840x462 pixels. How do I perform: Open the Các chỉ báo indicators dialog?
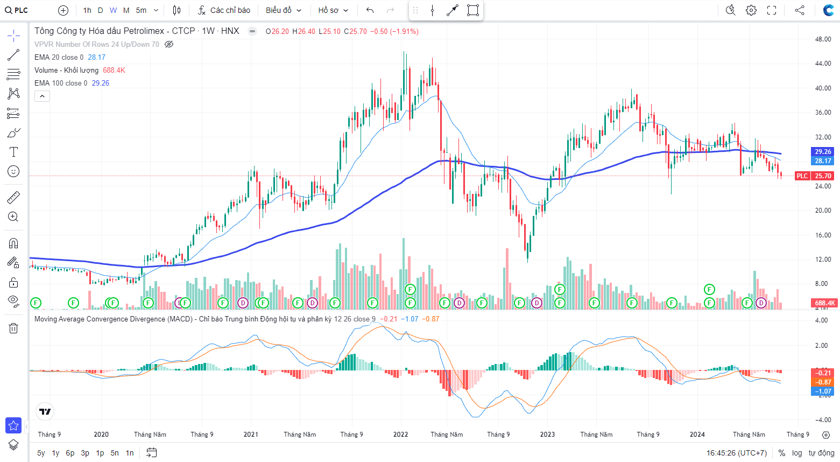coord(224,10)
